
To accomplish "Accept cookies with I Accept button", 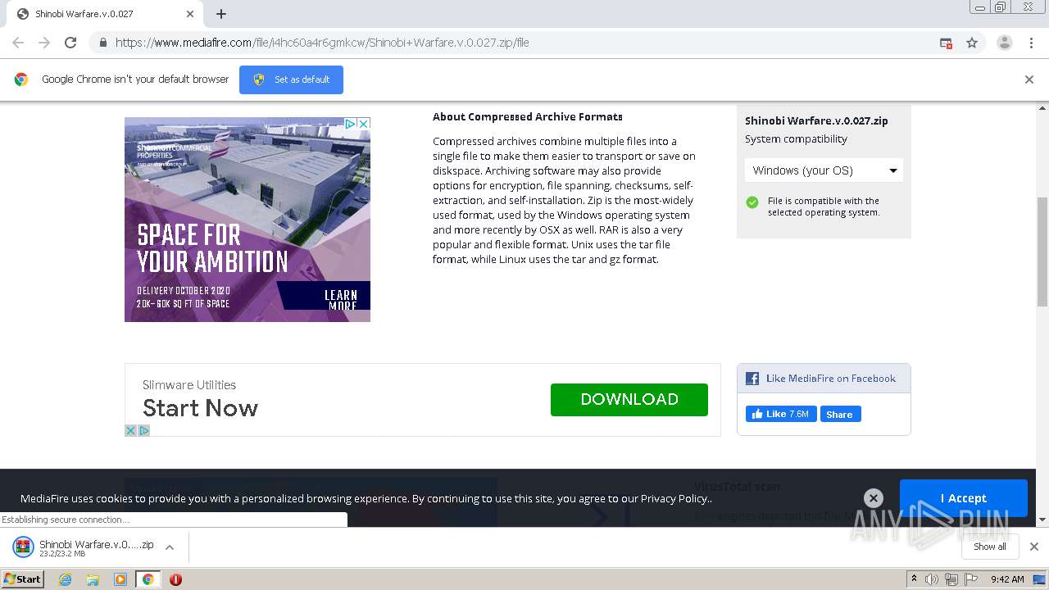I will pos(964,498).
